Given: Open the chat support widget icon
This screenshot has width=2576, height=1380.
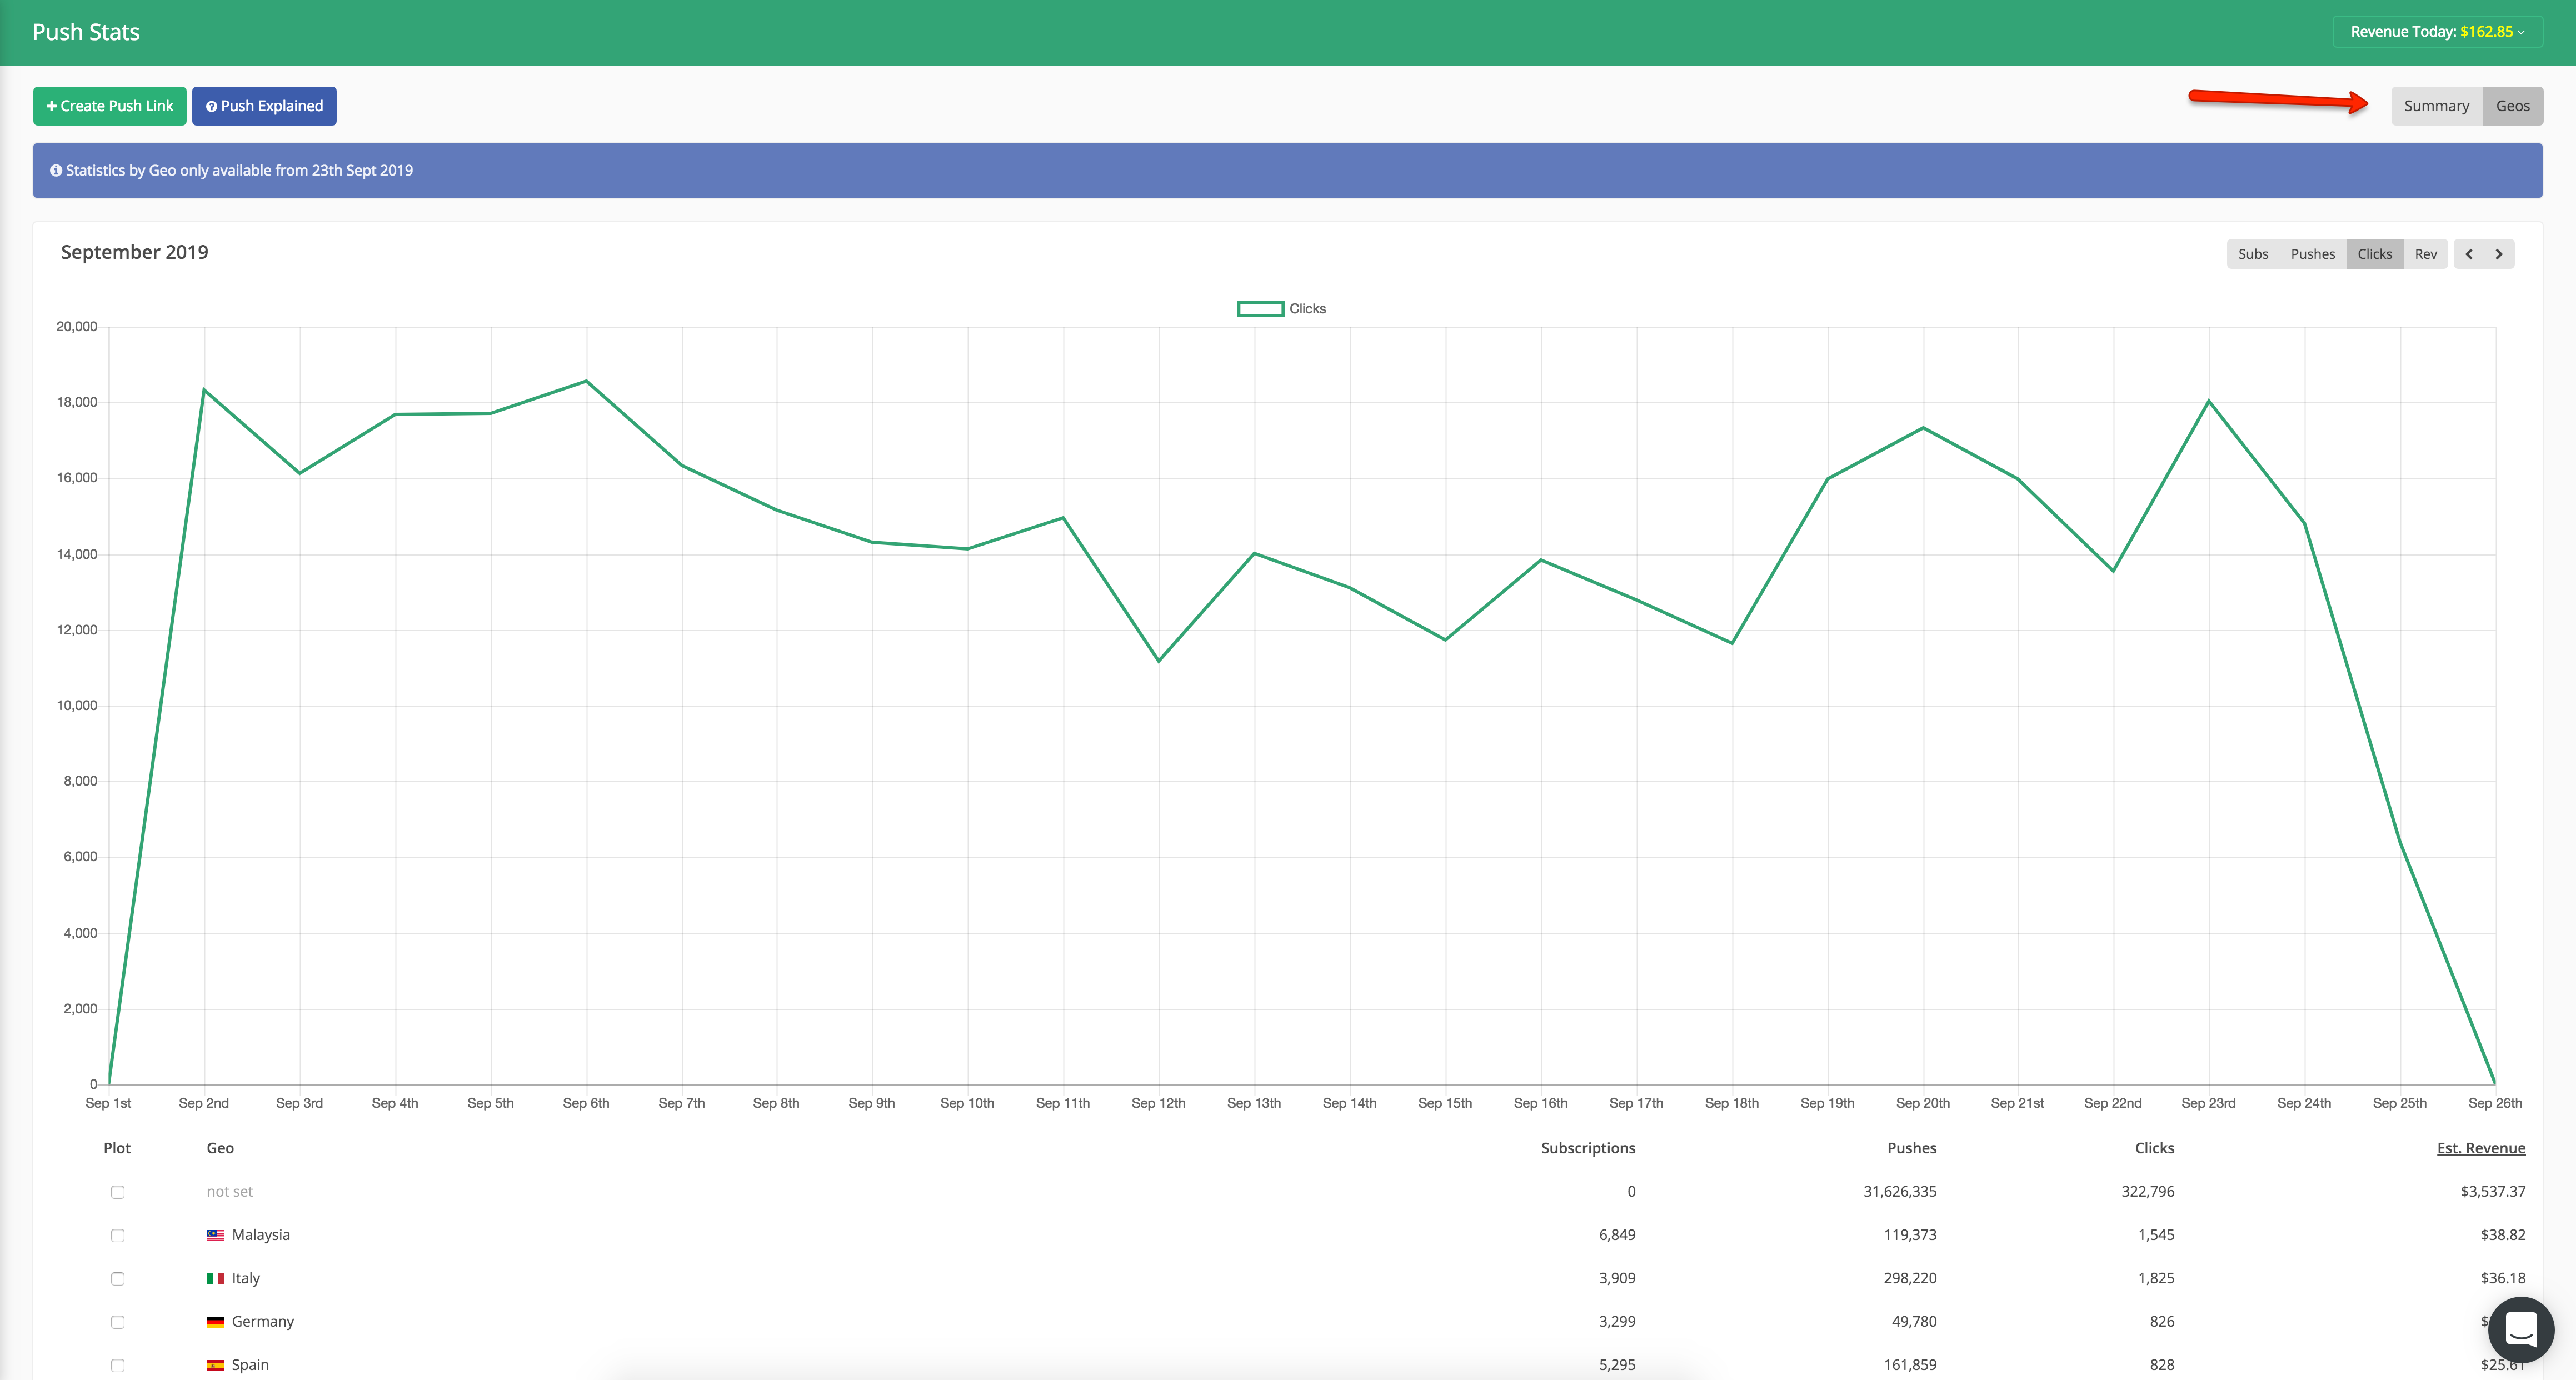Looking at the screenshot, I should click(x=2520, y=1330).
